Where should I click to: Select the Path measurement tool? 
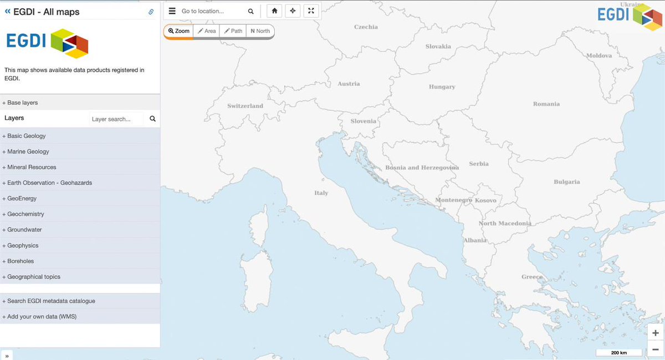pos(233,31)
